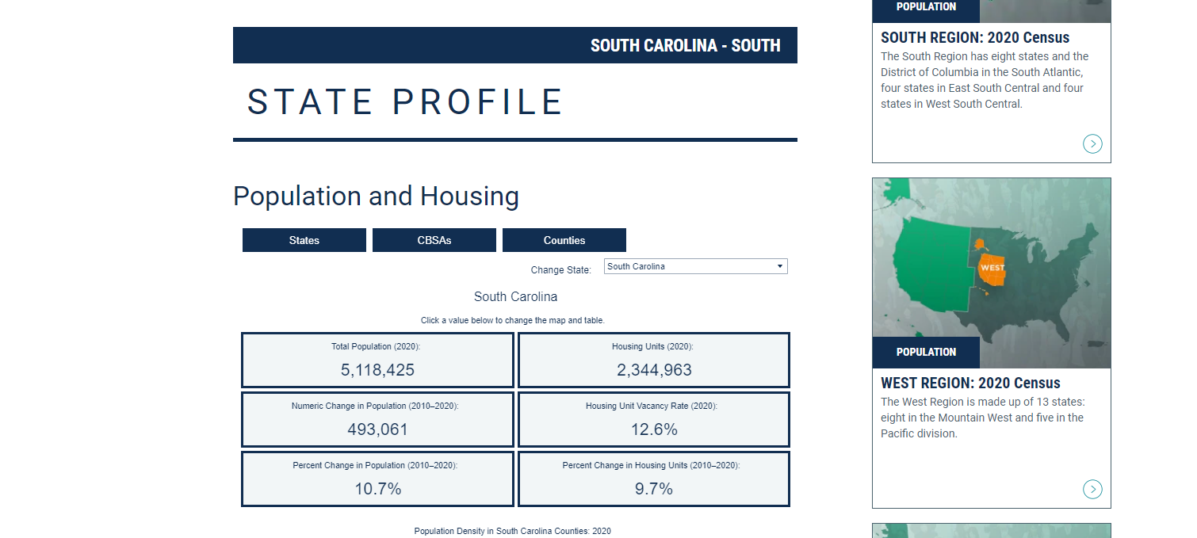
Task: Open the SOUTH REGION card arrow icon
Action: click(x=1092, y=143)
